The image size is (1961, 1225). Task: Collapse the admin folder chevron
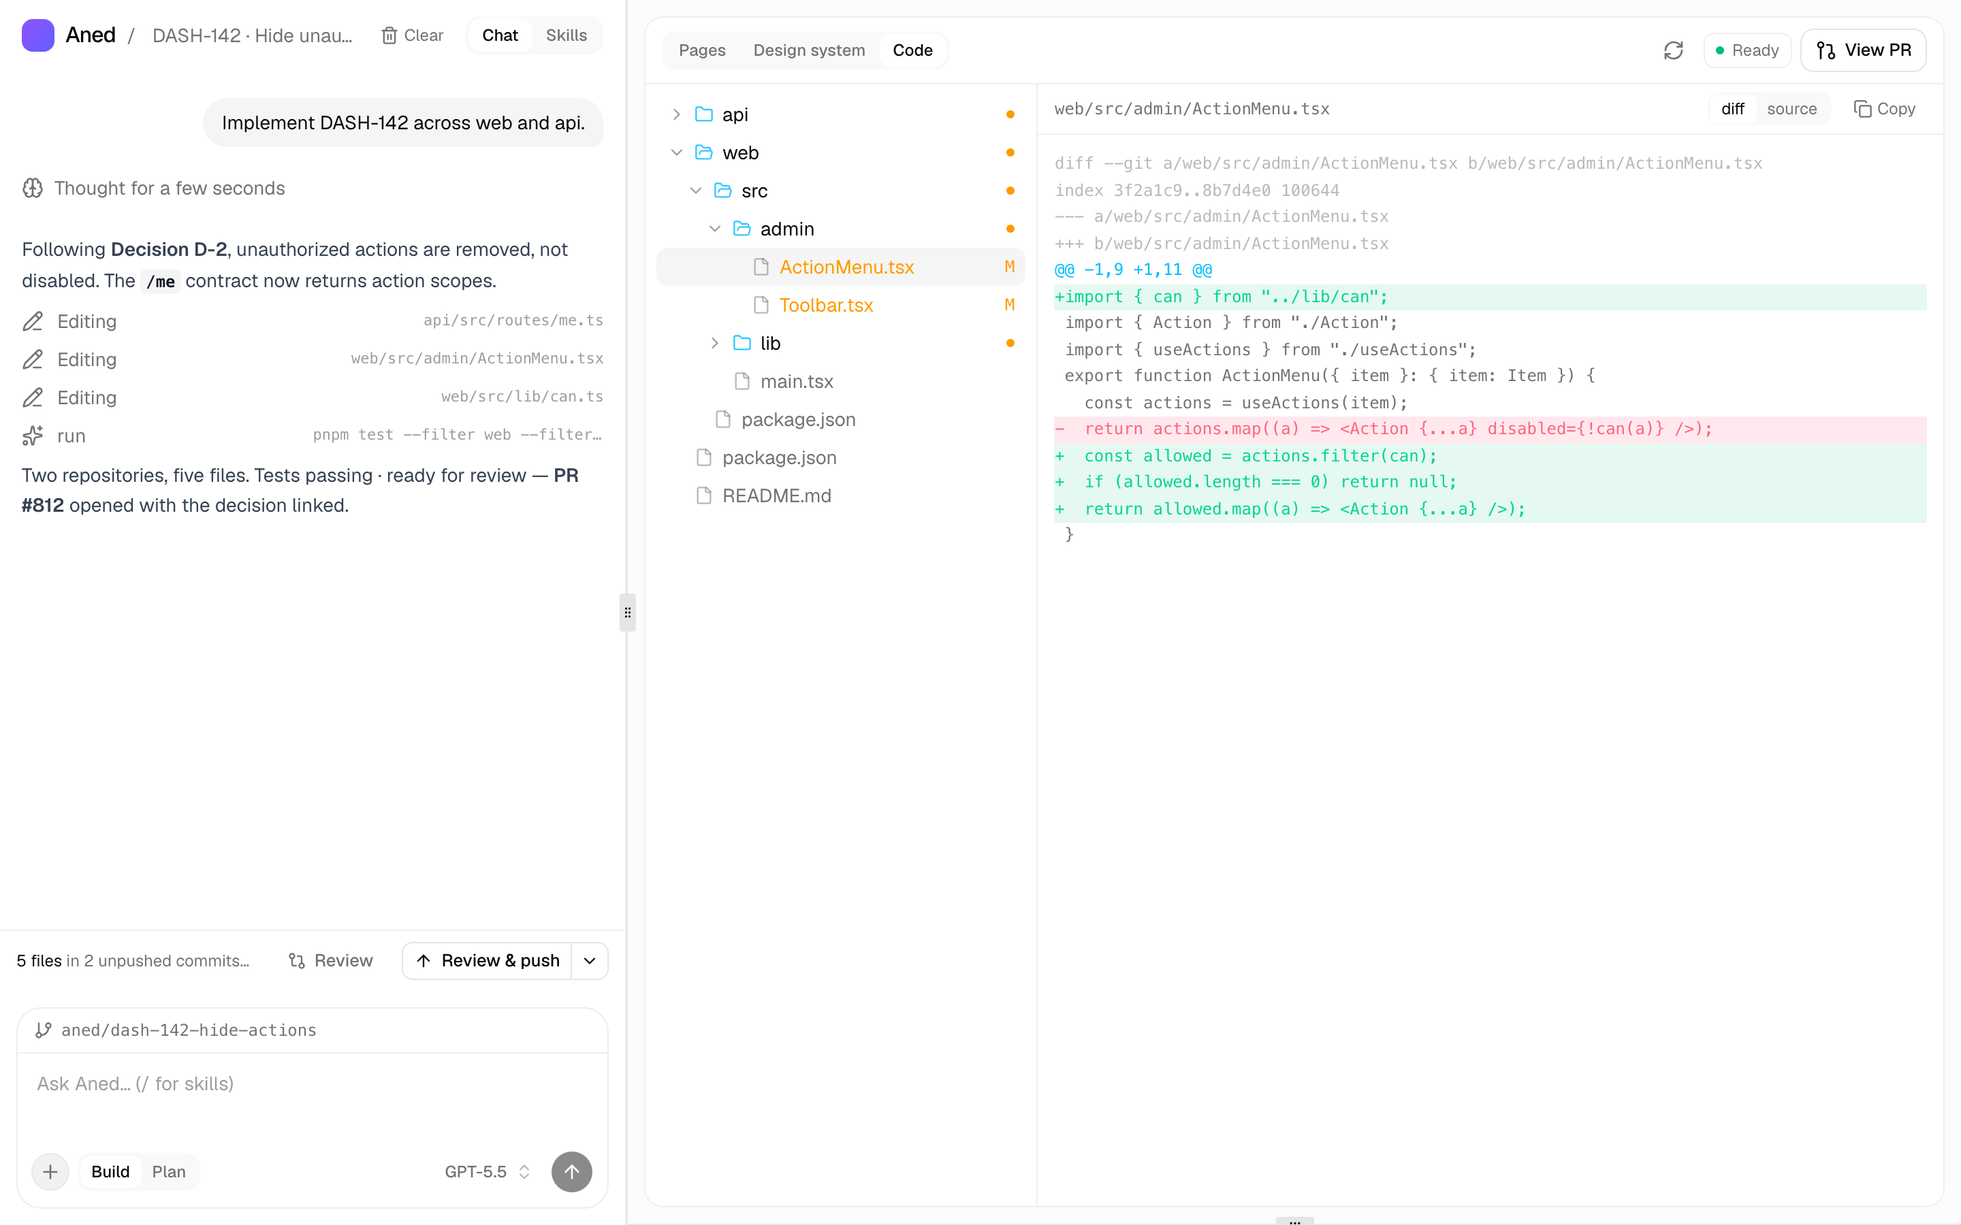pyautogui.click(x=714, y=229)
